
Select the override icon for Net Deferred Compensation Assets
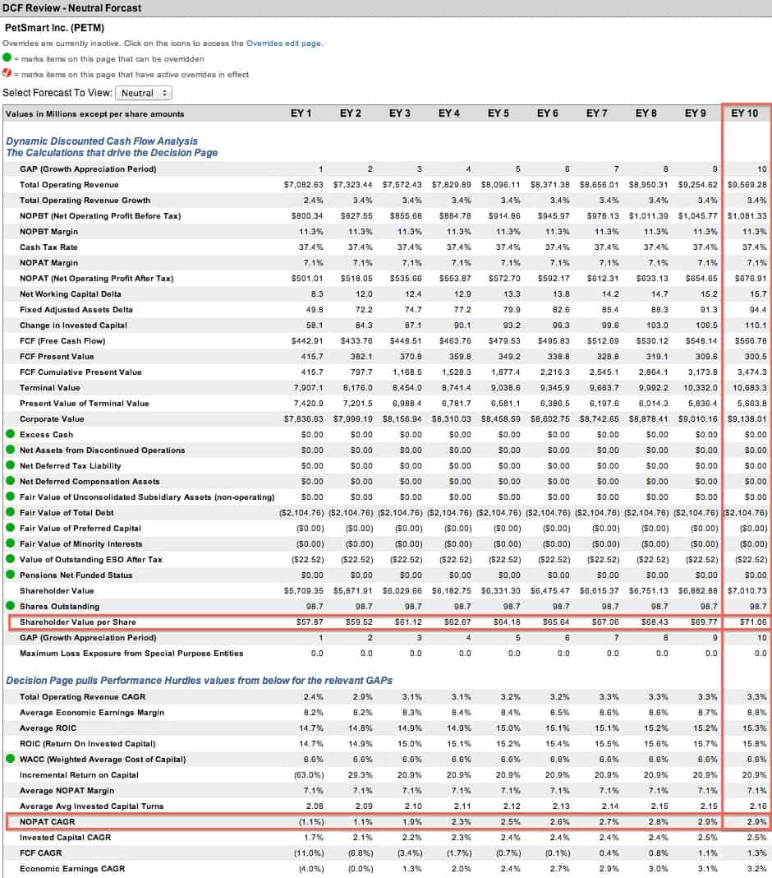click(x=8, y=479)
